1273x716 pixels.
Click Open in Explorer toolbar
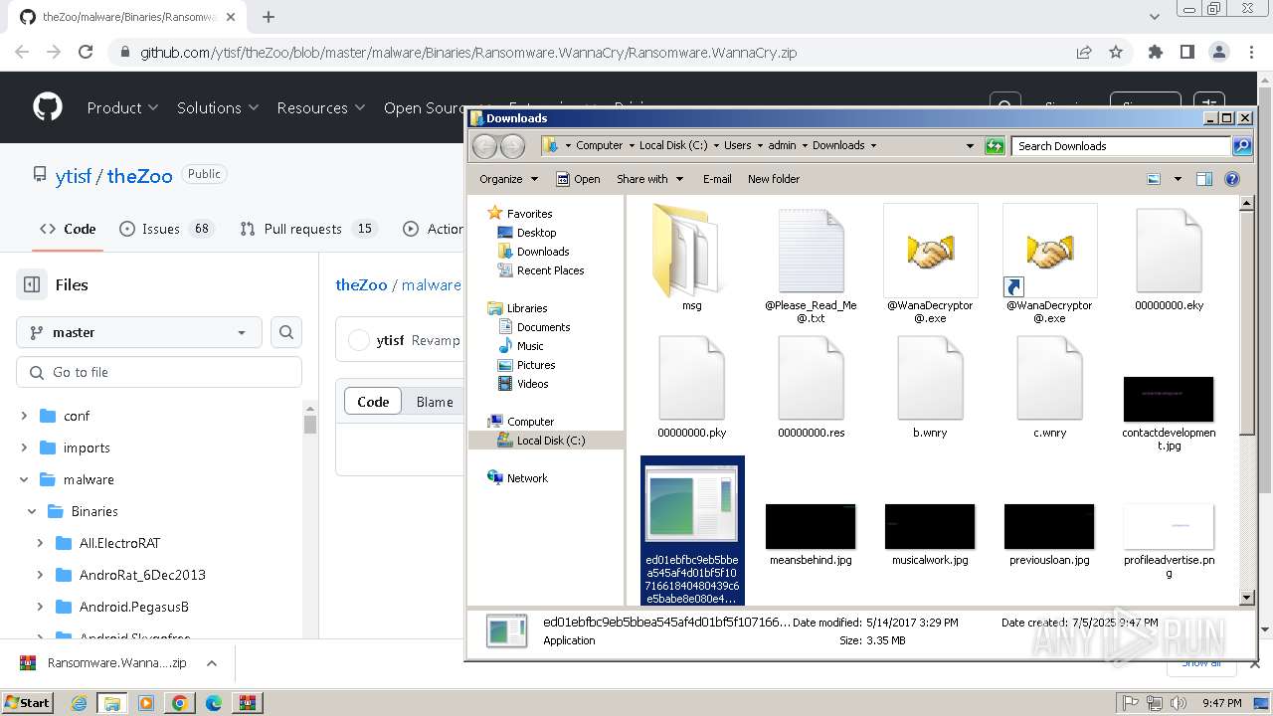pyautogui.click(x=578, y=179)
